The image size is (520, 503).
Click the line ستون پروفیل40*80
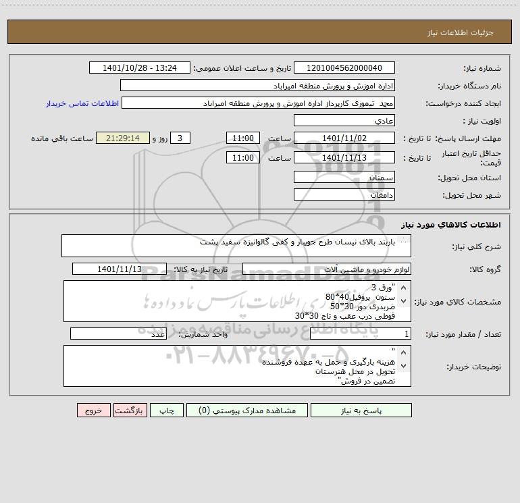tap(360, 297)
